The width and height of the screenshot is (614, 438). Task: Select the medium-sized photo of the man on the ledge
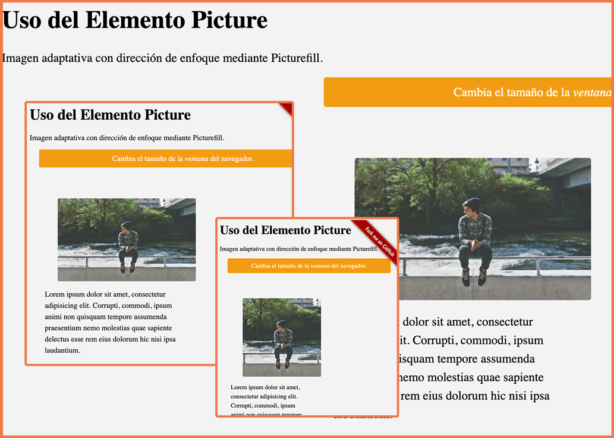click(x=127, y=239)
